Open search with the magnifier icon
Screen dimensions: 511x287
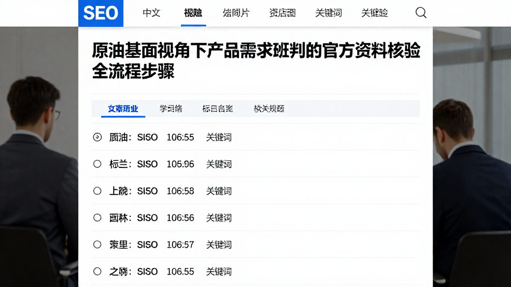click(421, 12)
